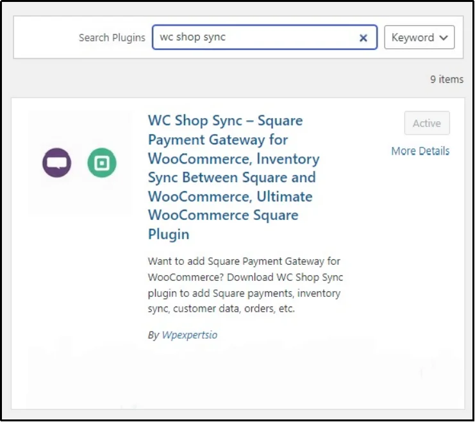The width and height of the screenshot is (475, 422).
Task: Click the disabled Active button
Action: (427, 123)
